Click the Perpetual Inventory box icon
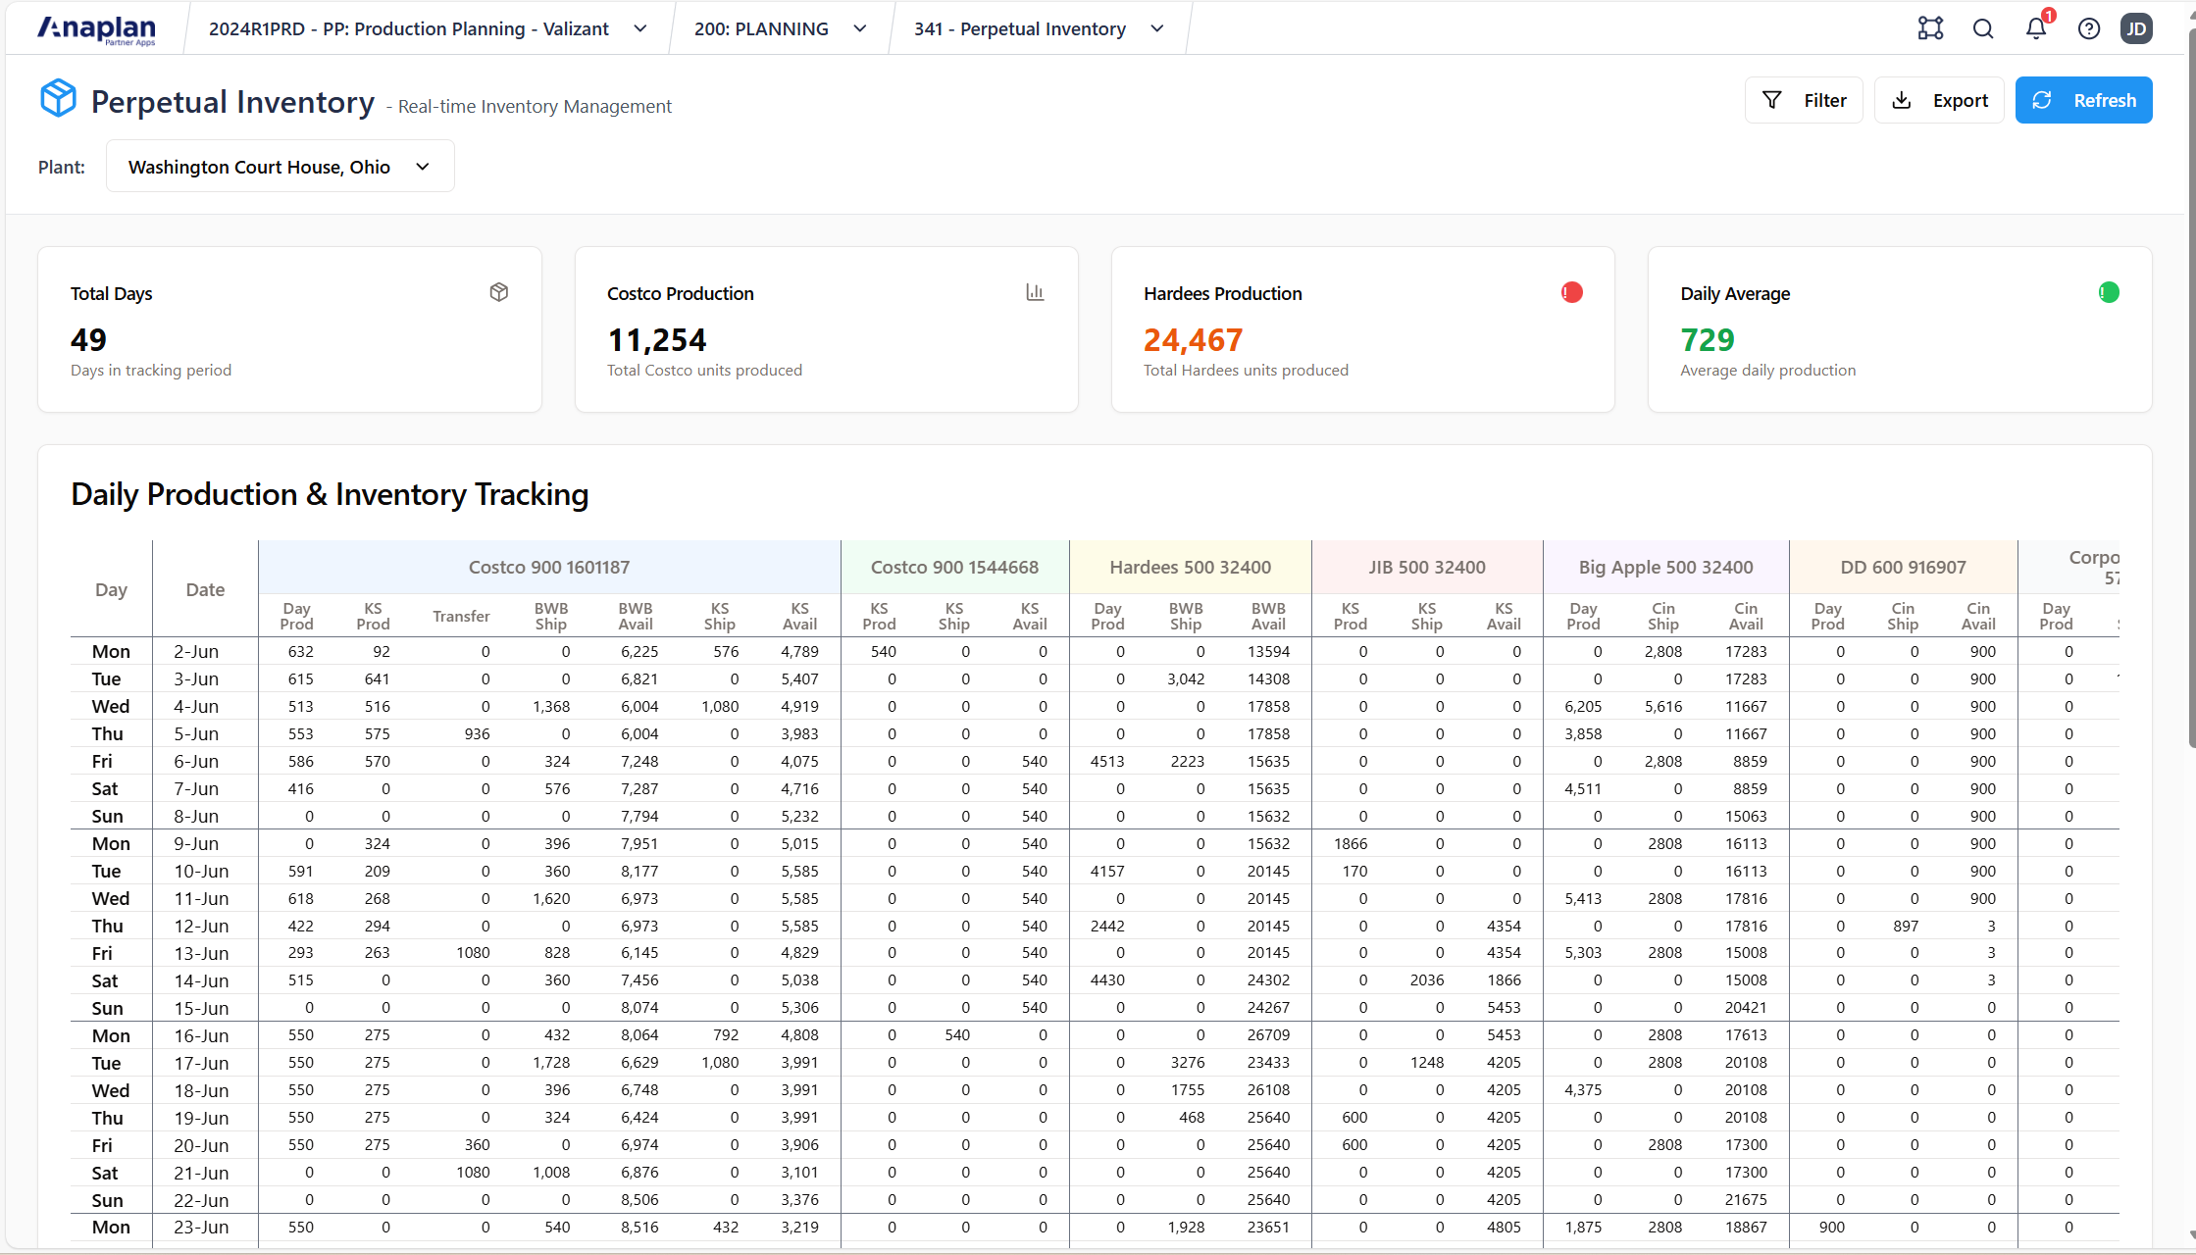 (58, 98)
